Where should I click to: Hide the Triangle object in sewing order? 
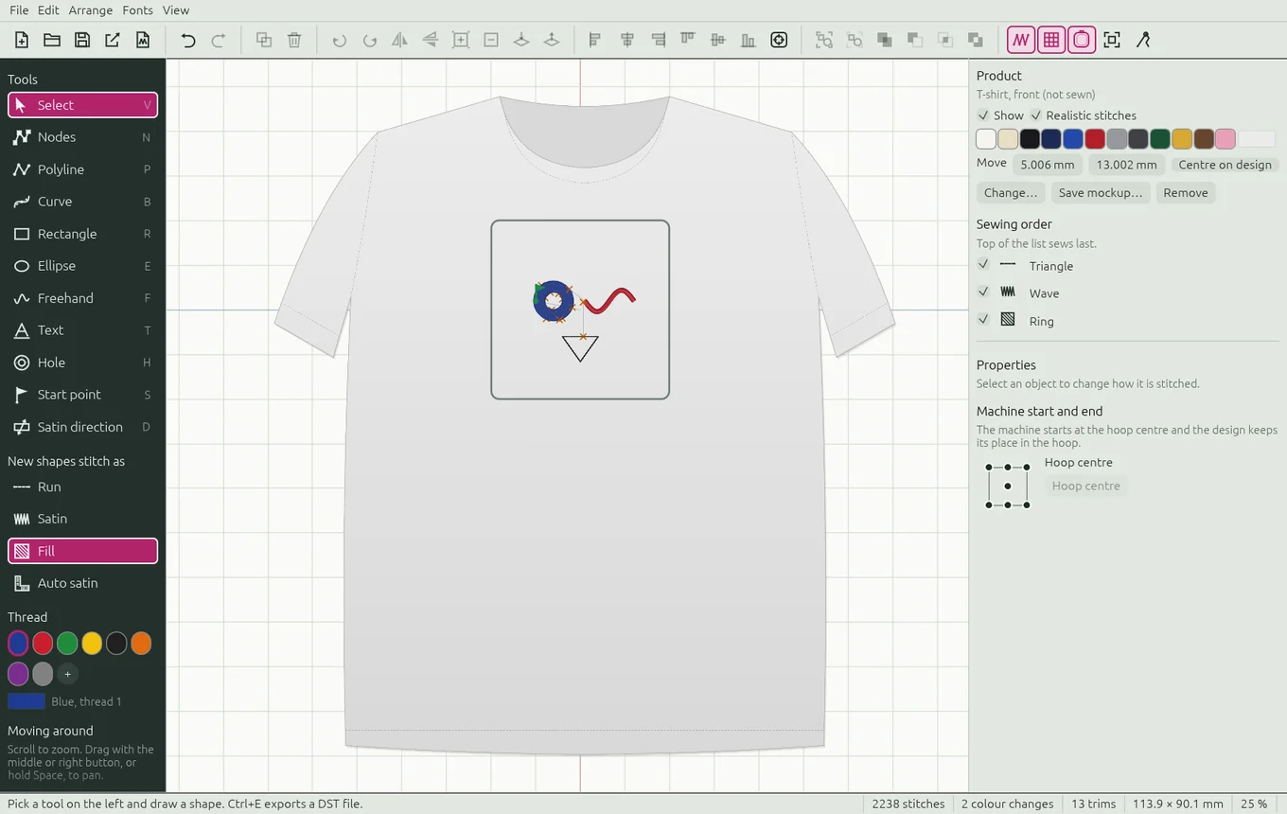coord(983,265)
